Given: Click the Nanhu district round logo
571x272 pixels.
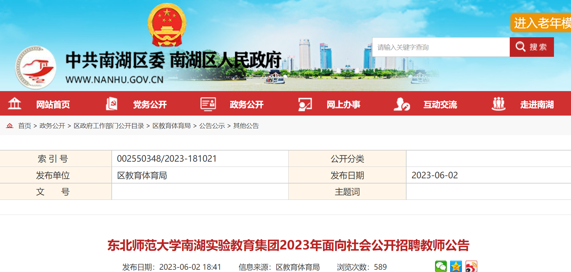Looking at the screenshot, I should (36, 67).
